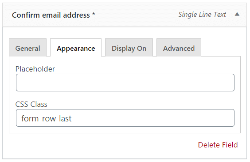Click blank space beside the Advanced tab
The width and height of the screenshot is (250, 162).
point(221,47)
